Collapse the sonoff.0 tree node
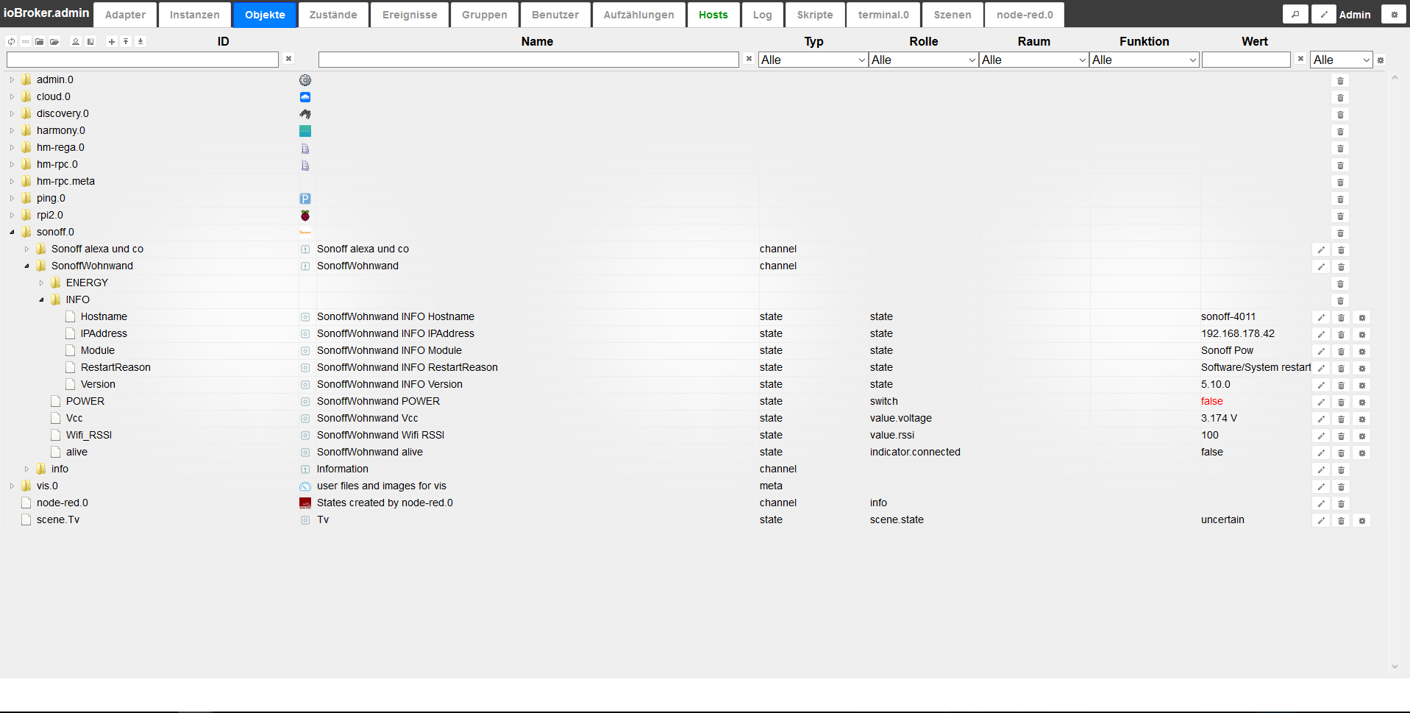 click(12, 232)
